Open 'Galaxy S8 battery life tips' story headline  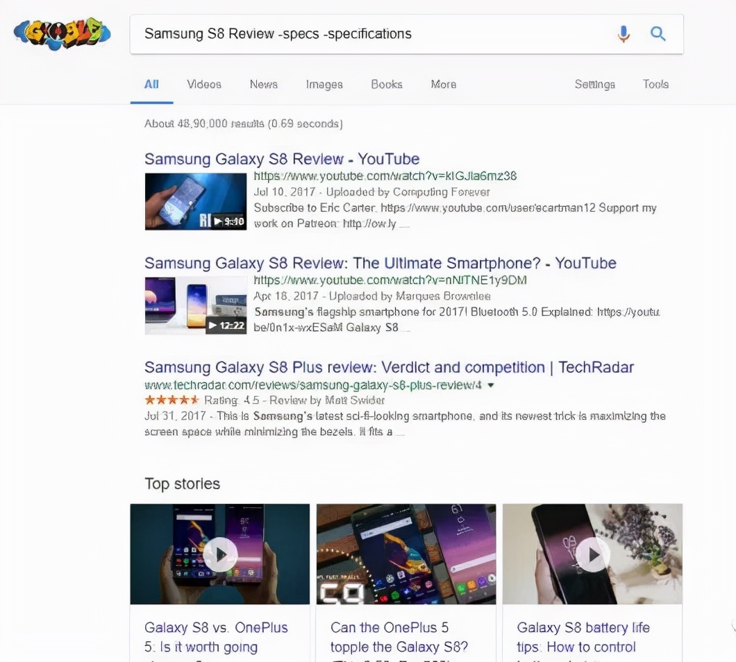coord(583,638)
